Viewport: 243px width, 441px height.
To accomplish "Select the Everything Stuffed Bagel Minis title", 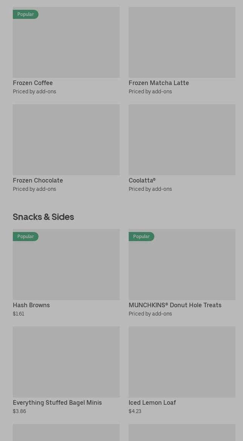I will [57, 402].
